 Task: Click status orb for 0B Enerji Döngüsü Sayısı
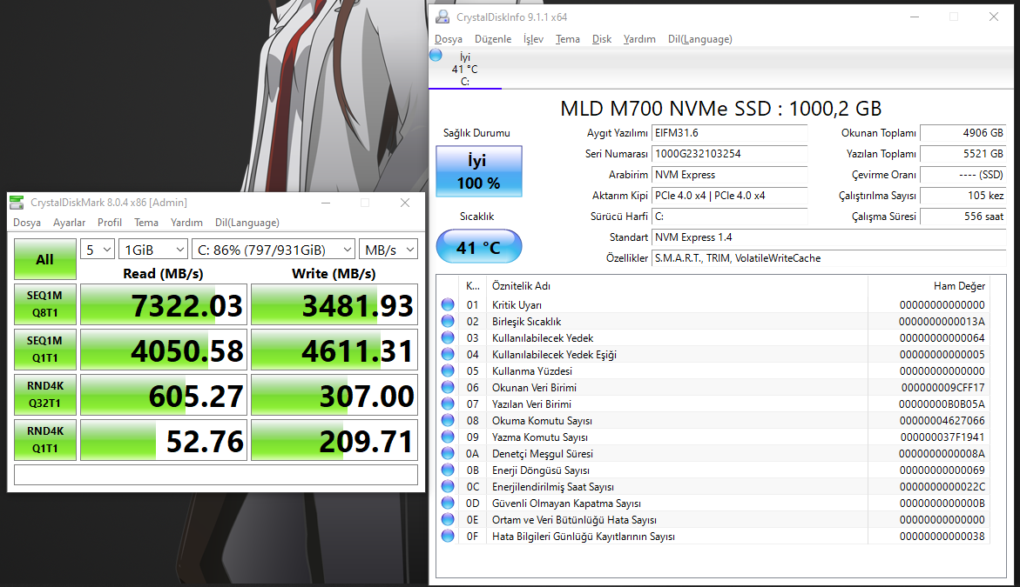448,470
